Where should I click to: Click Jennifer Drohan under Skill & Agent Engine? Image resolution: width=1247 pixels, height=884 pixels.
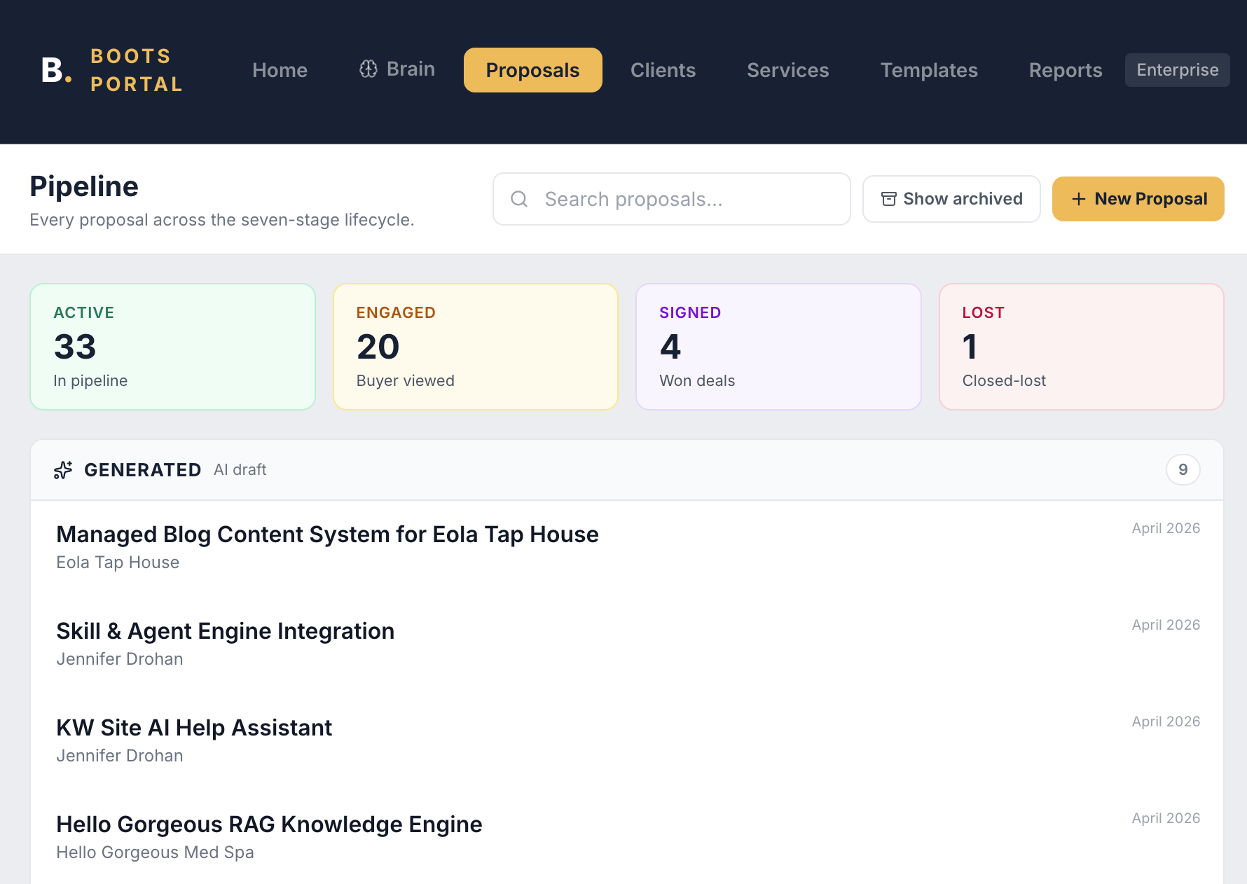click(120, 659)
